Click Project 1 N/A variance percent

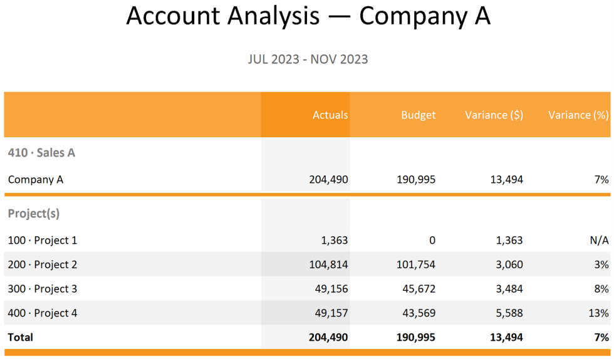click(x=599, y=241)
